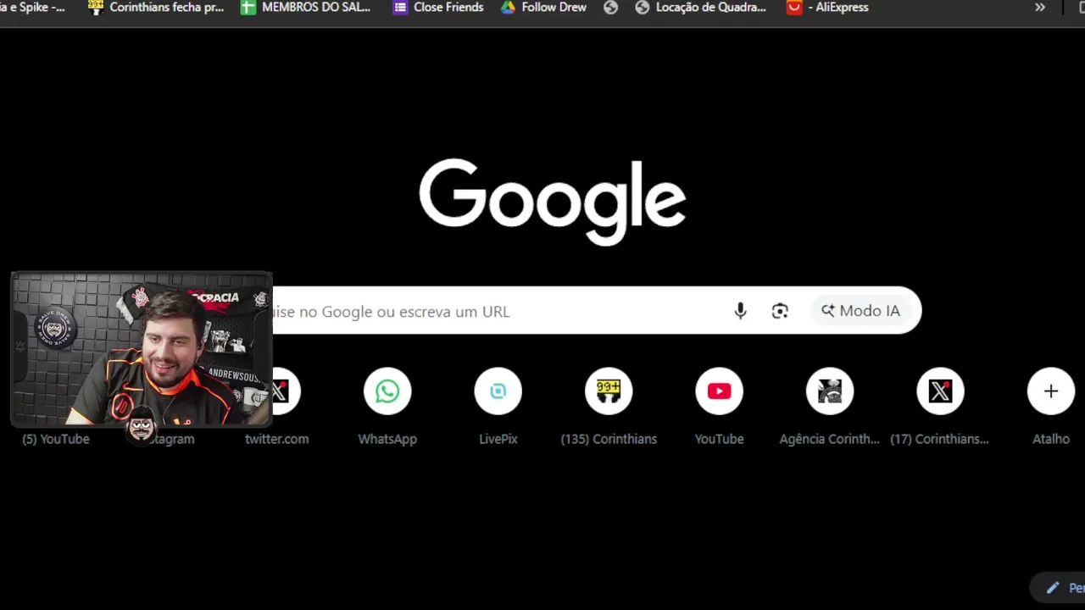The height and width of the screenshot is (610, 1085).
Task: Open the (17) Corinthians X shortcut icon
Action: pos(940,391)
